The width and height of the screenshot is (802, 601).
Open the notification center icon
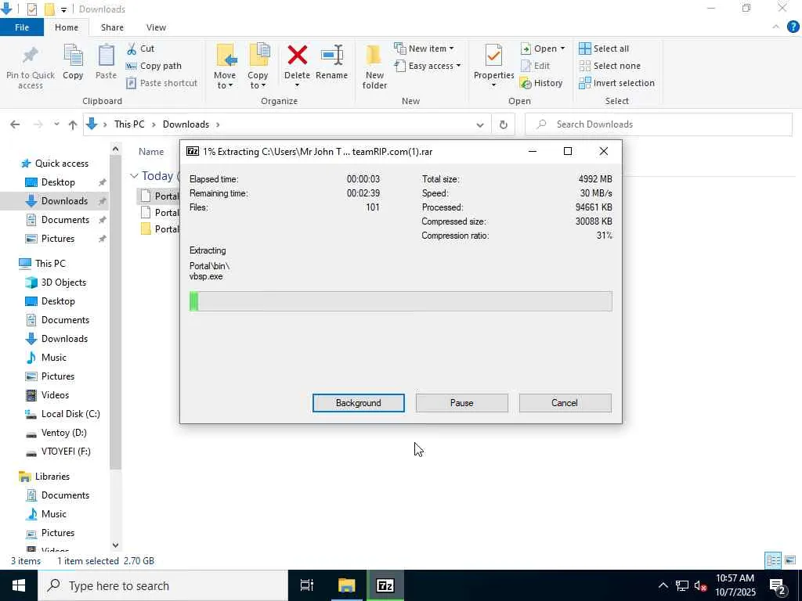click(x=778, y=586)
